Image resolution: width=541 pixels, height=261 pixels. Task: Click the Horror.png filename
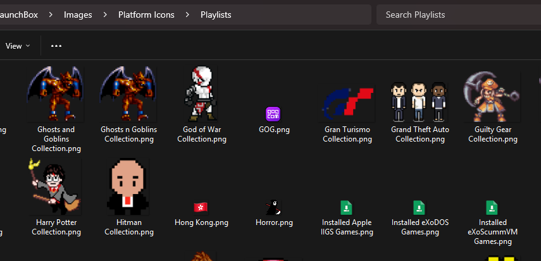(274, 222)
